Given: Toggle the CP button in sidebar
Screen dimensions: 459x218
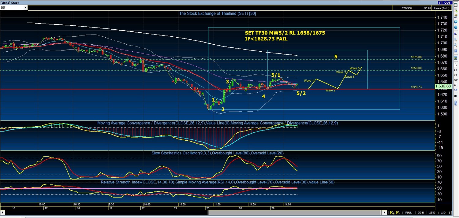Looking at the screenshot, I should click(x=456, y=85).
